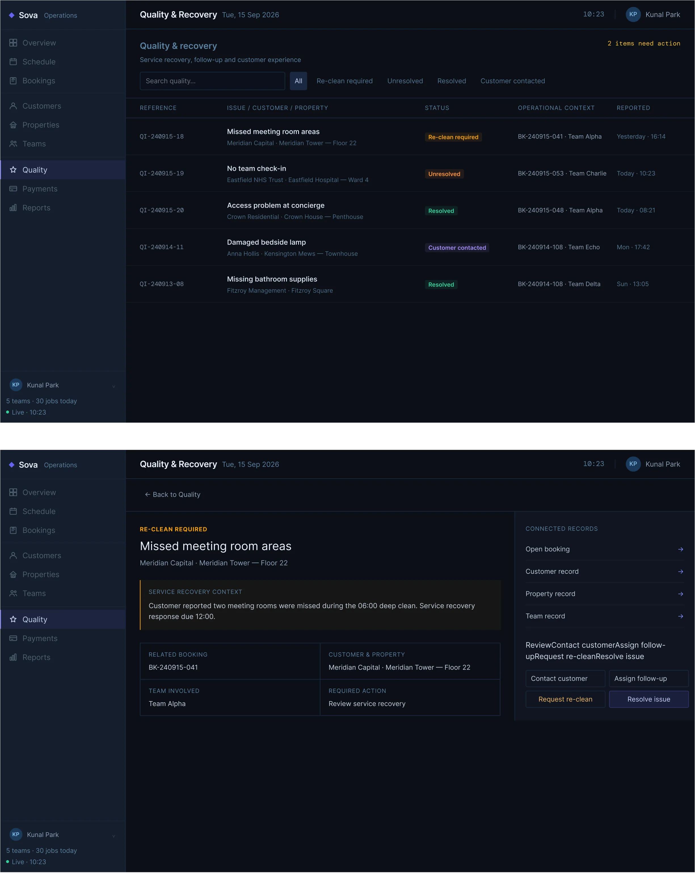Click the Customer contacted status badge

[457, 248]
